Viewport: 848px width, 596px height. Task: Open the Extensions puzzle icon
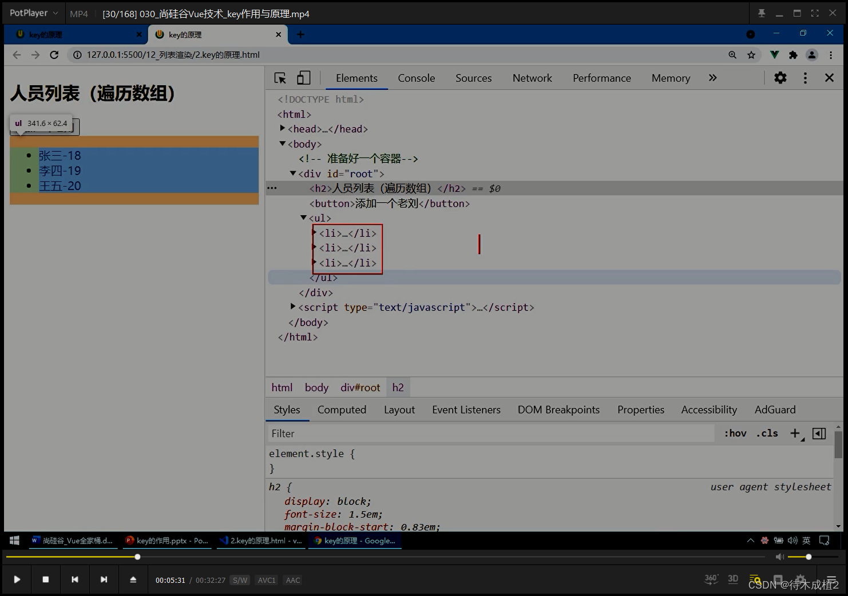click(x=793, y=55)
